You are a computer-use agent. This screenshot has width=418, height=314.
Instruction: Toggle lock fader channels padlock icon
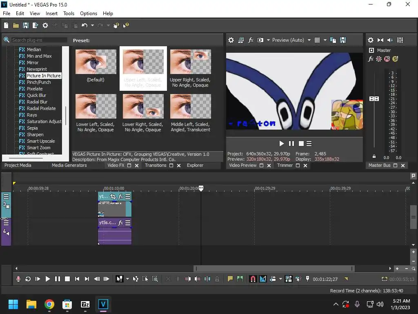374,157
